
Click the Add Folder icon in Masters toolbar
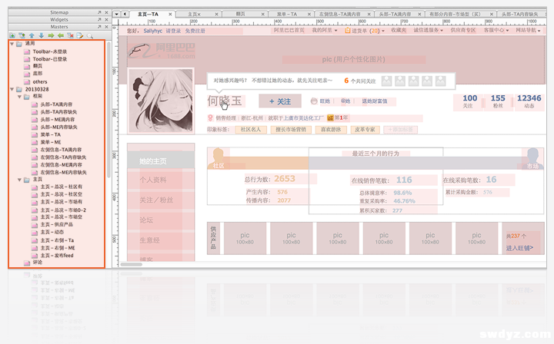[x=22, y=35]
